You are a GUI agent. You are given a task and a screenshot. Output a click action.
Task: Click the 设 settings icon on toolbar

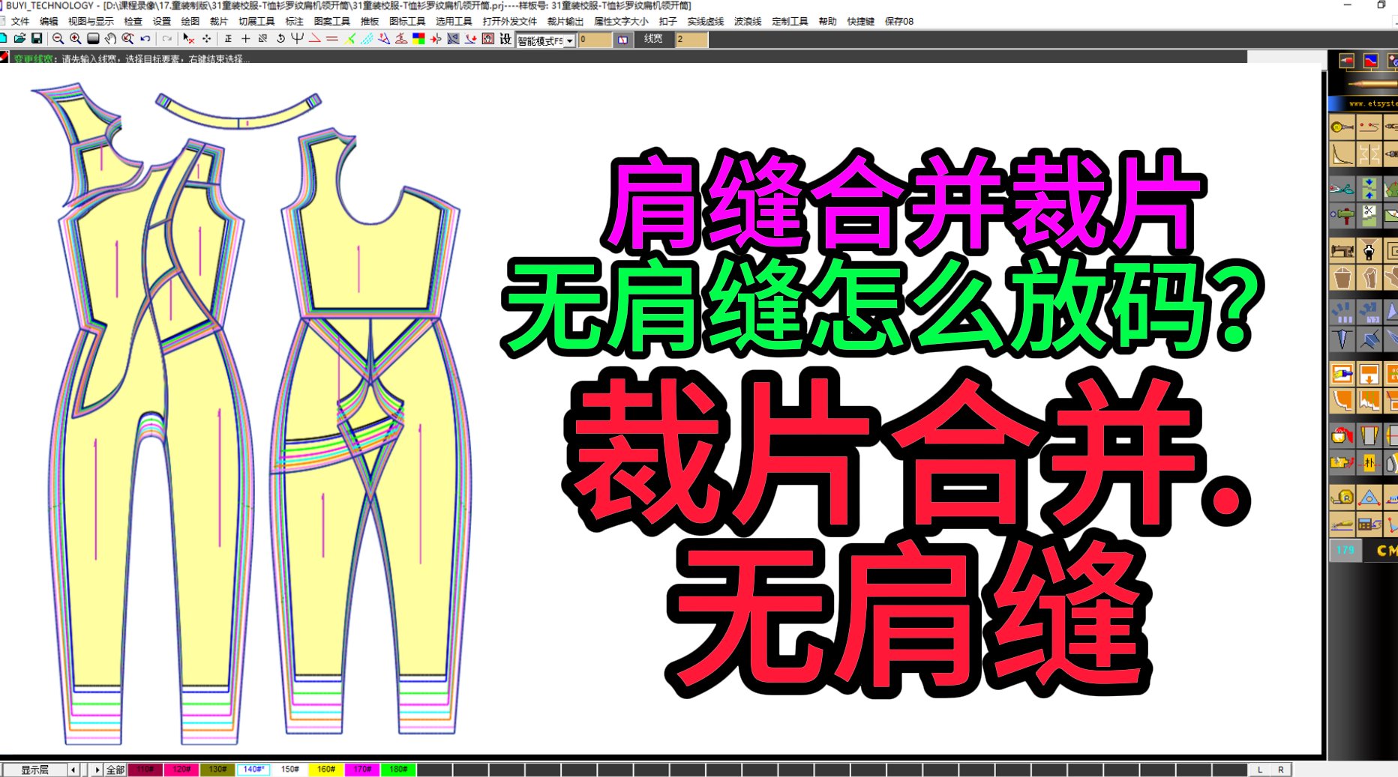click(505, 39)
